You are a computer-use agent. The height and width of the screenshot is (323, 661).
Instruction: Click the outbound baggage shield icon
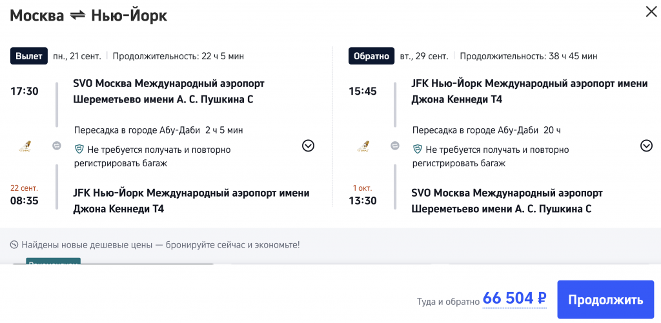pyautogui.click(x=79, y=150)
